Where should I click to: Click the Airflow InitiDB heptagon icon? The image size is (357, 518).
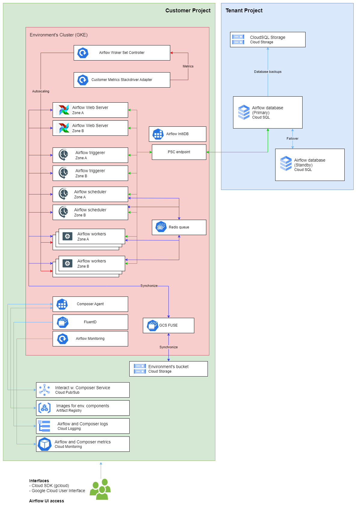pyautogui.click(x=158, y=134)
